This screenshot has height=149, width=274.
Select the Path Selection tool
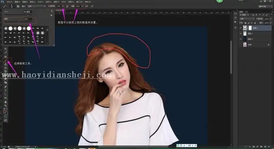(x=5, y=94)
